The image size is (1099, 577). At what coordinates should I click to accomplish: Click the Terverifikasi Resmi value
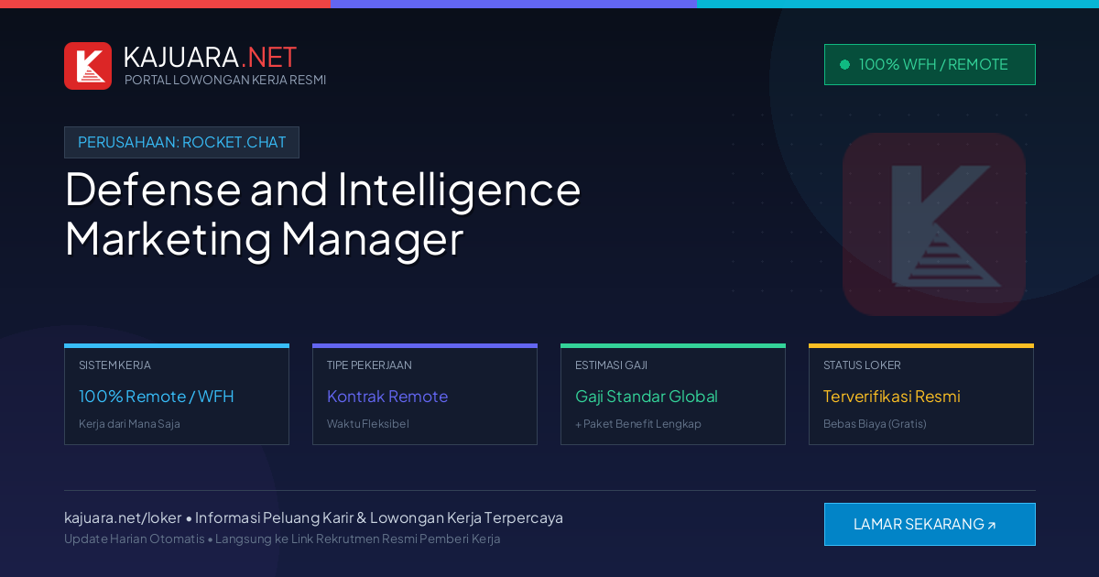pos(892,397)
